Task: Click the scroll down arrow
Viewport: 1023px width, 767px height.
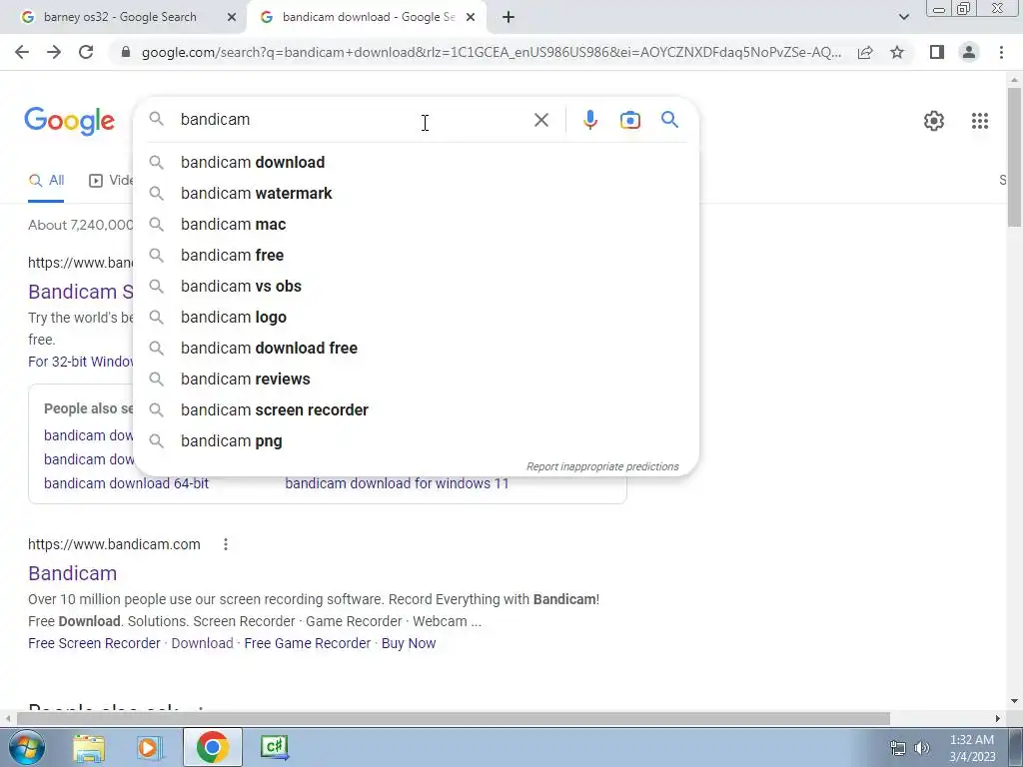Action: click(x=1014, y=702)
